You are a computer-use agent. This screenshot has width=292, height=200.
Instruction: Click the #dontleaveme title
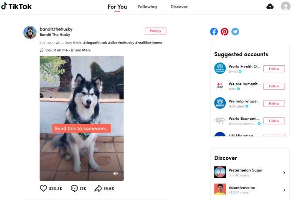(x=242, y=187)
